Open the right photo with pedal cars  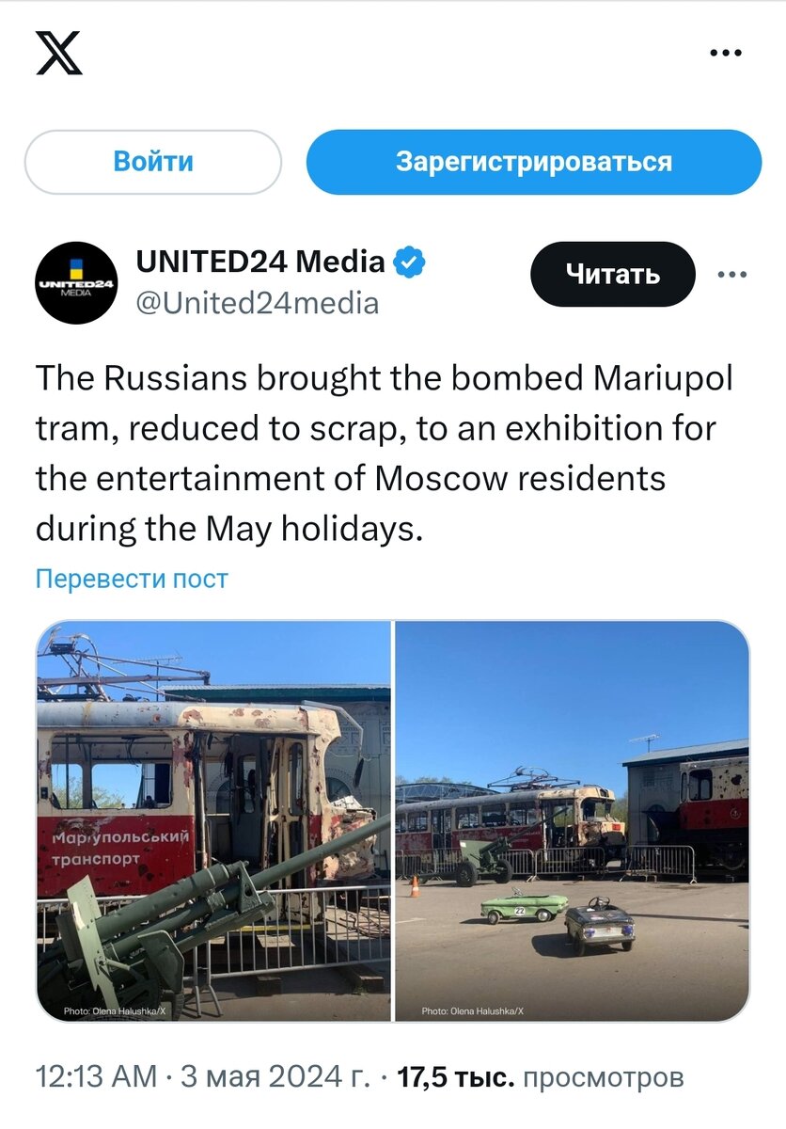pyautogui.click(x=572, y=820)
